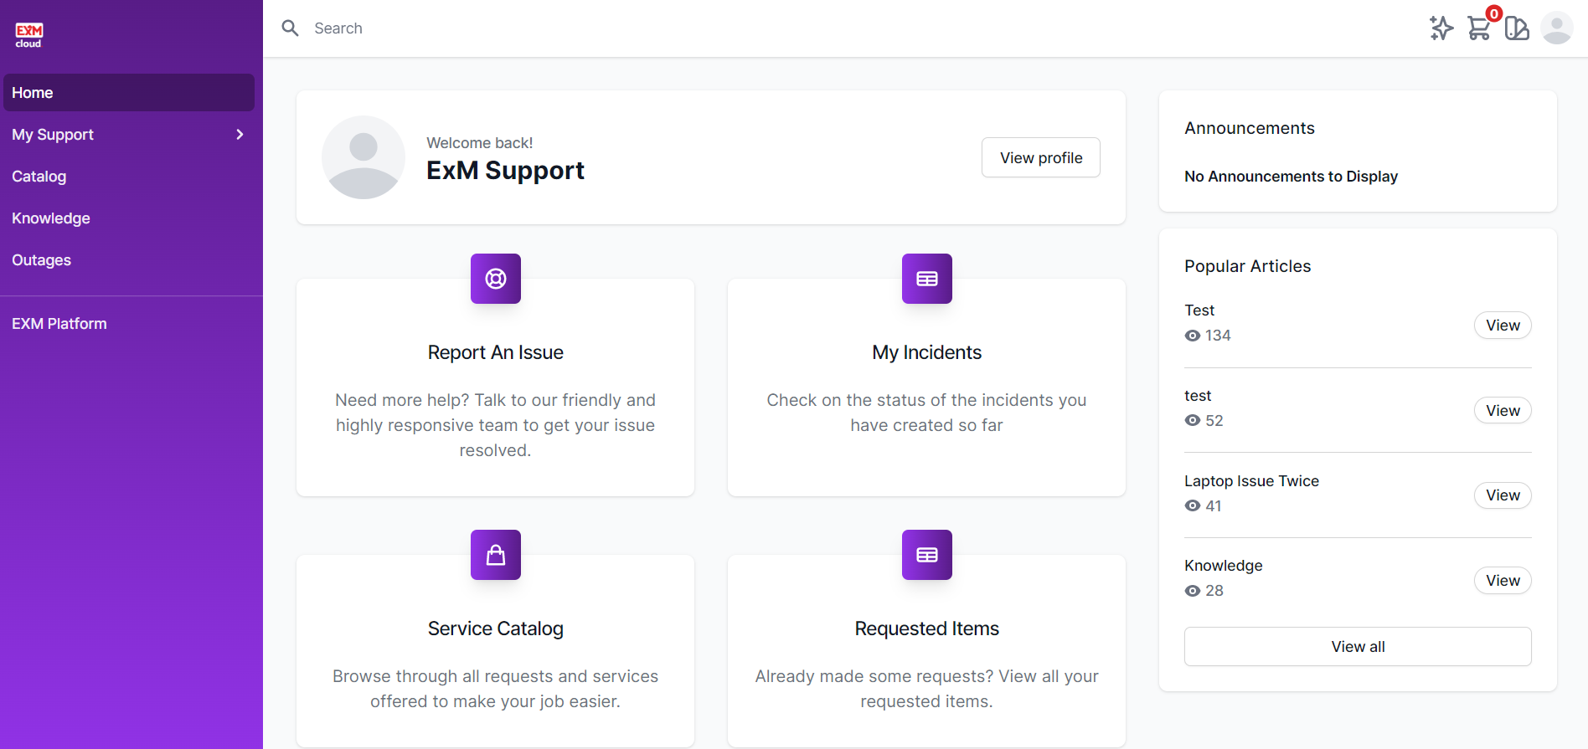Expand the My Support submenu chevron
Screen dimensions: 1588x749
tap(240, 135)
